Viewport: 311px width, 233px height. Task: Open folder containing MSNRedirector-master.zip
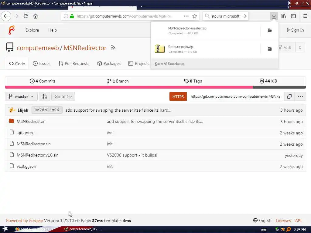coord(270,30)
